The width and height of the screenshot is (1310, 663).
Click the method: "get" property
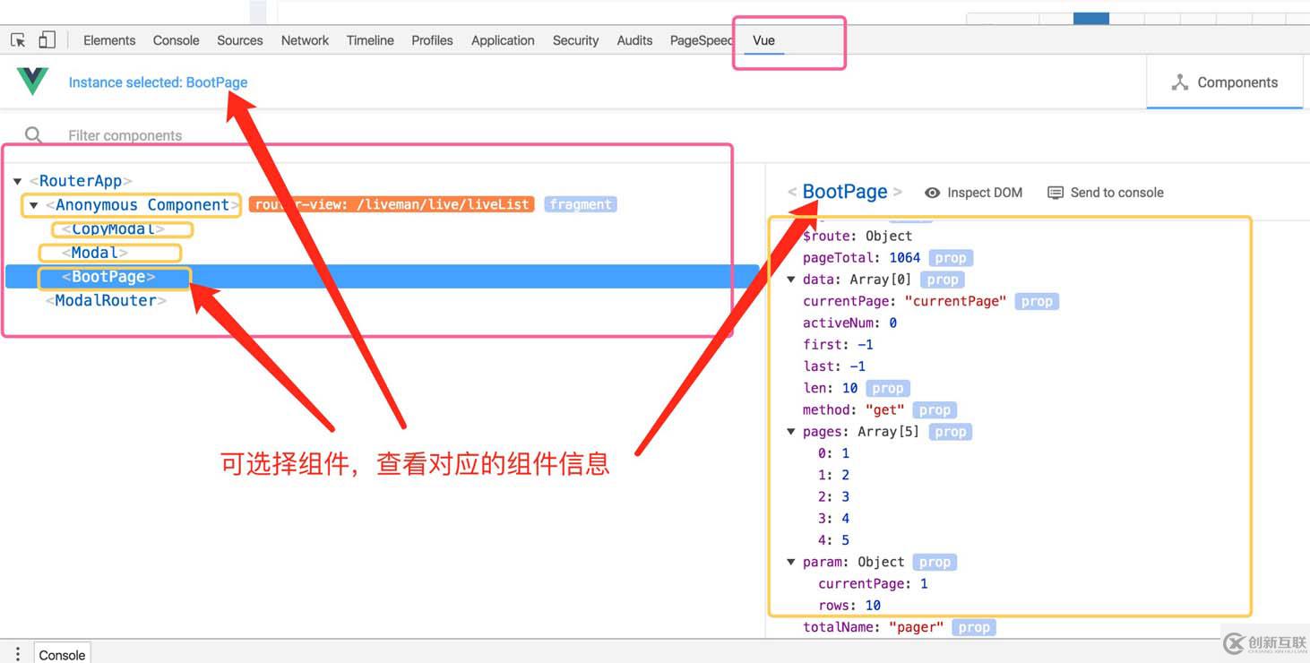pyautogui.click(x=853, y=410)
